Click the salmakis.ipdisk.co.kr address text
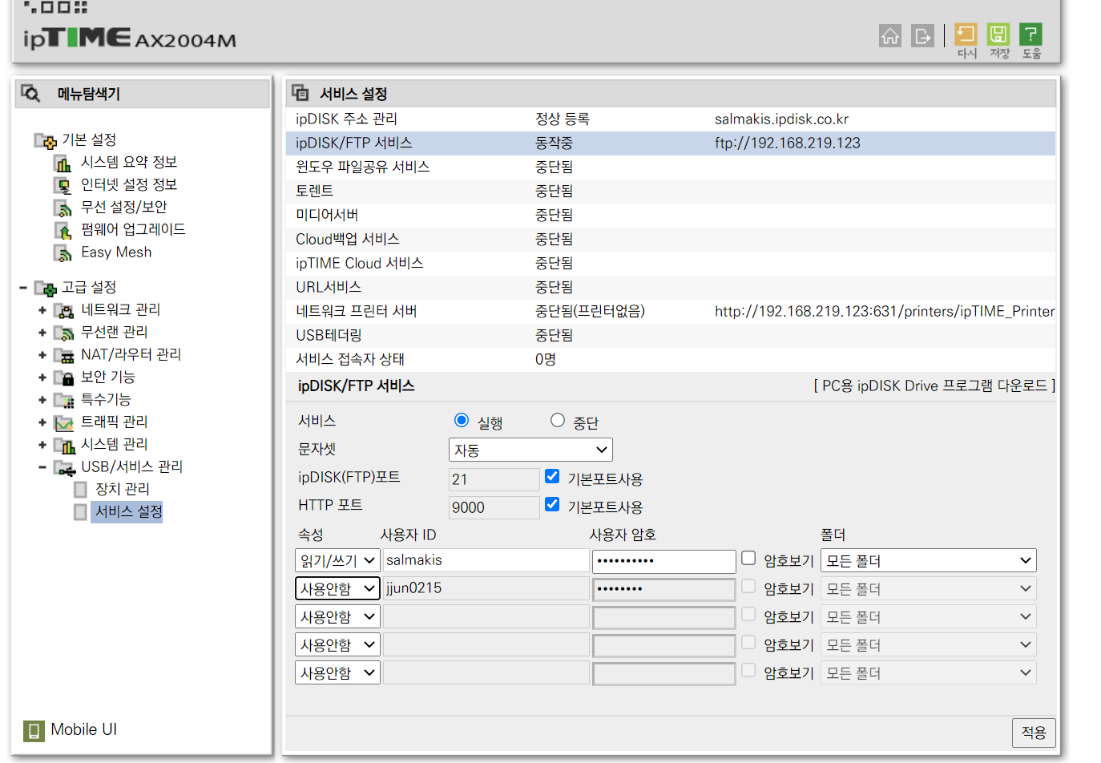Image resolution: width=1101 pixels, height=763 pixels. tap(781, 119)
